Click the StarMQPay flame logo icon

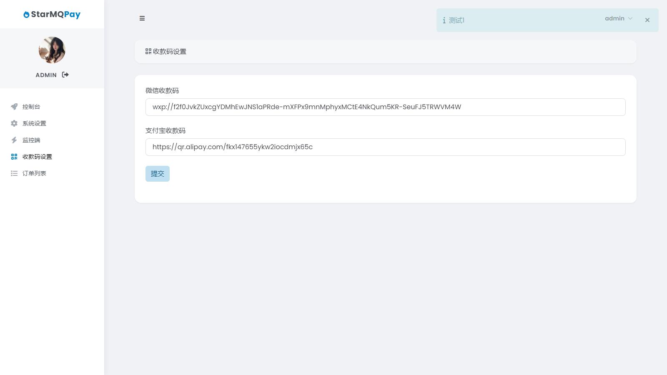pos(26,15)
